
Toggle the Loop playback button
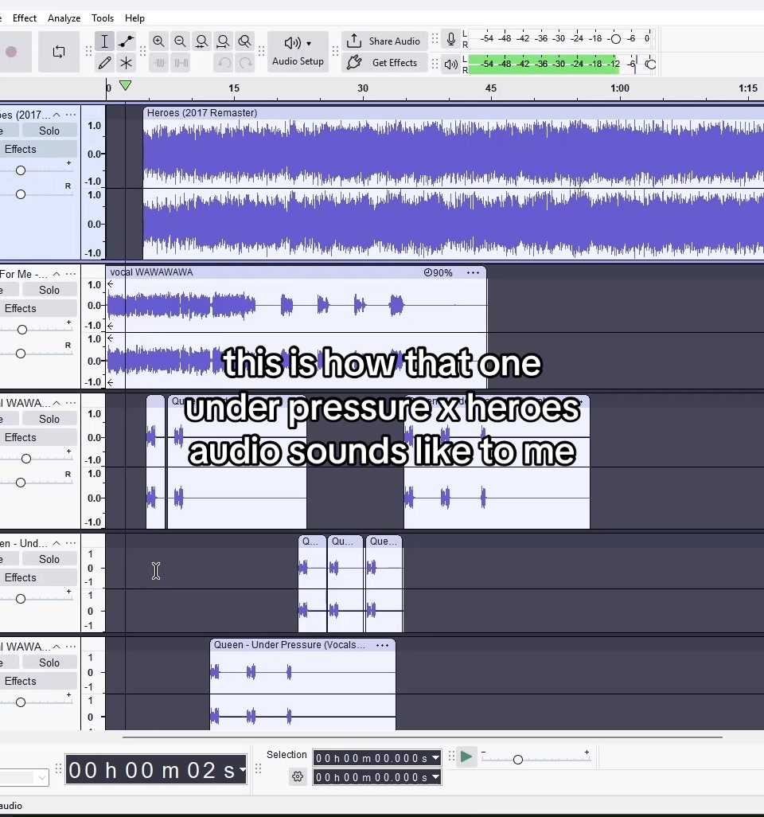pos(59,52)
